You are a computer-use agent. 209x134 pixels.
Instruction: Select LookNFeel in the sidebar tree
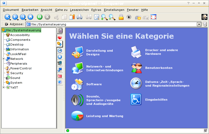click(16, 54)
